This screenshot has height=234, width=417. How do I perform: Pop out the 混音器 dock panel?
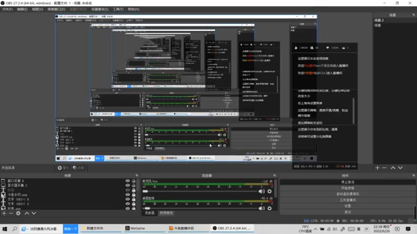275,175
